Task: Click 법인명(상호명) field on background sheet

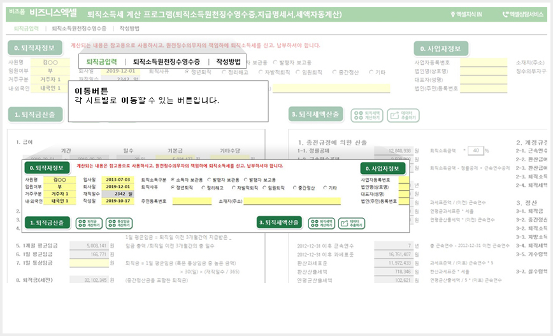Action: [484, 71]
